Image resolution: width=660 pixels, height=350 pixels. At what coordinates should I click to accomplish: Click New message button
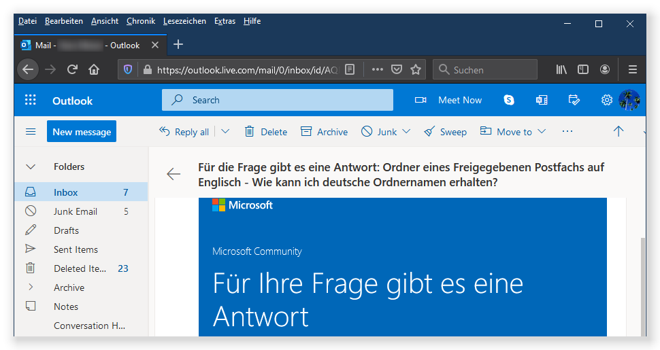pos(82,132)
